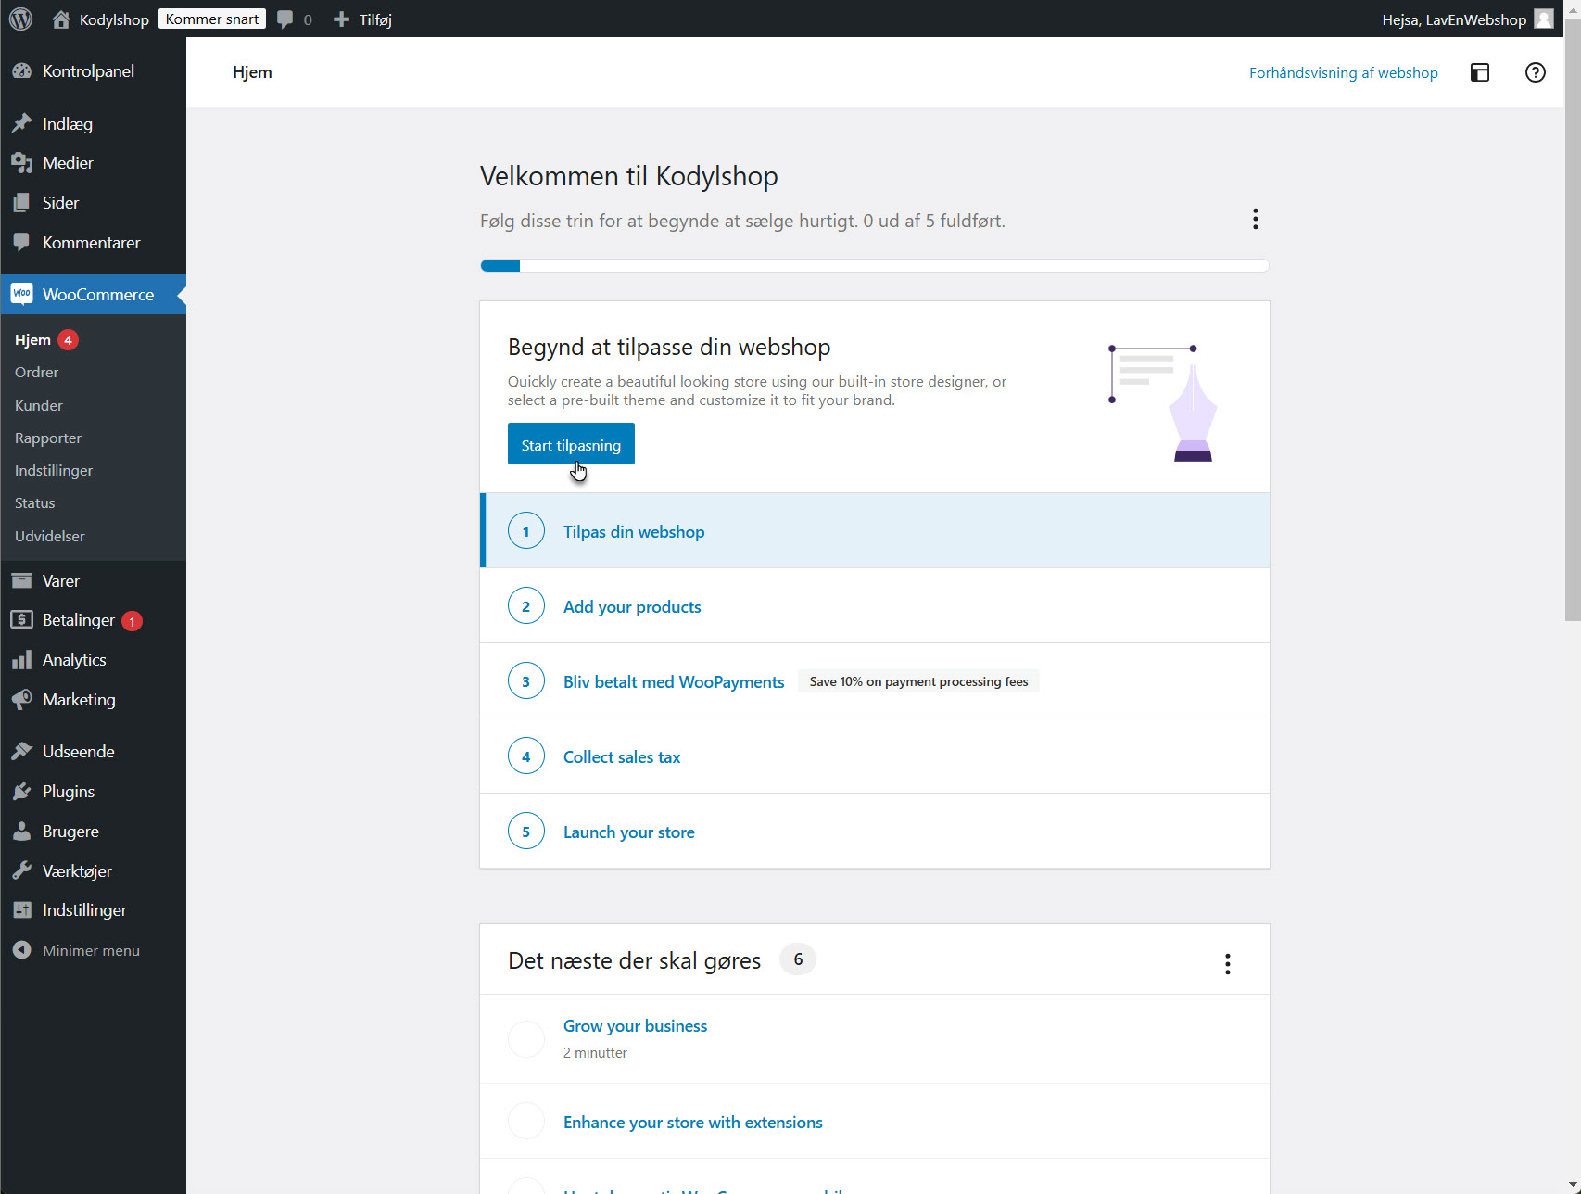Open the comments bubble icon in admin bar
Screen dimensions: 1581x1194
click(285, 19)
